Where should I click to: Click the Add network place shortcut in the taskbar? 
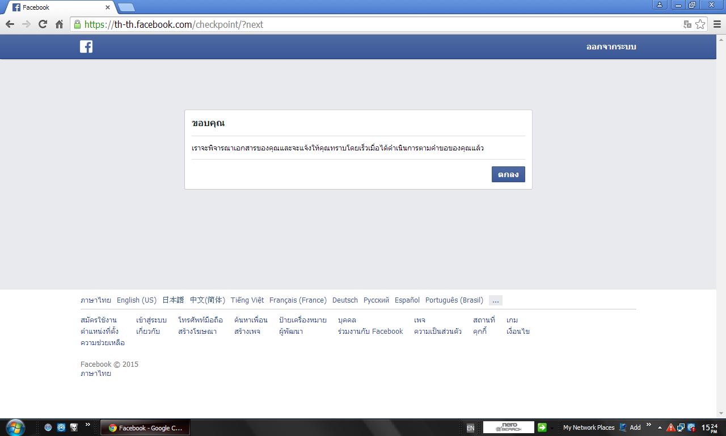(630, 427)
